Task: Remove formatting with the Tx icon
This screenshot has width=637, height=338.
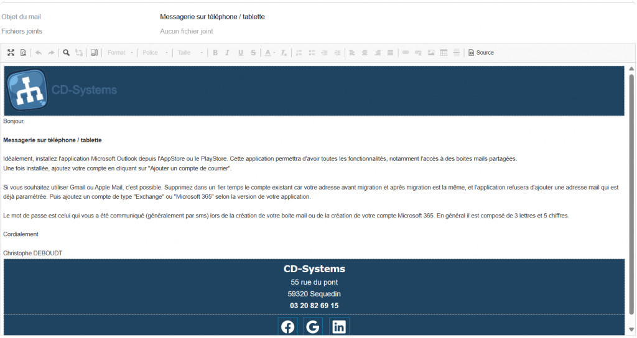Action: tap(284, 53)
